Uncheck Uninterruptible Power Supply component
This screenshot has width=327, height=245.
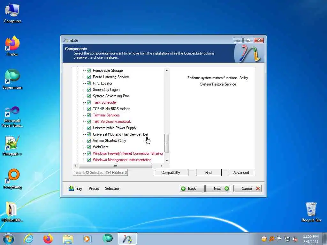pyautogui.click(x=89, y=128)
